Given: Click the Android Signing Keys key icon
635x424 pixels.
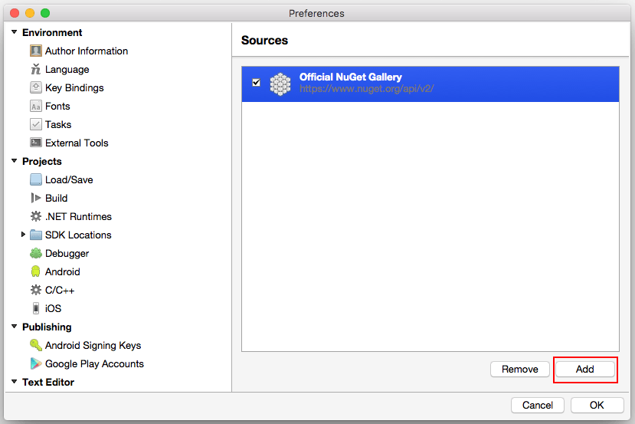Looking at the screenshot, I should (36, 345).
